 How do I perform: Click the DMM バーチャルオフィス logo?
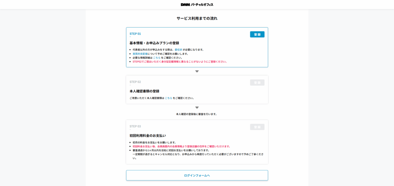(x=197, y=5)
